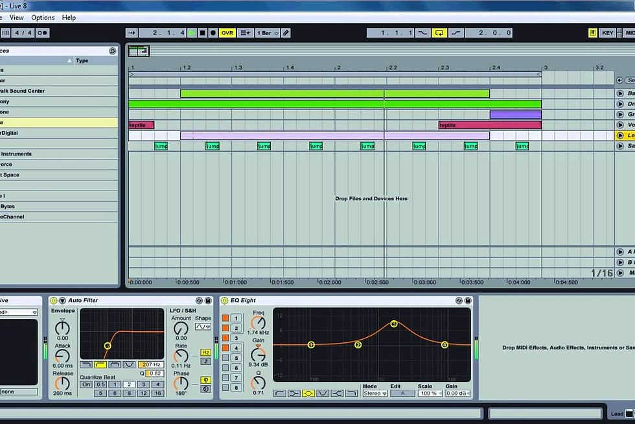The height and width of the screenshot is (424, 635).
Task: Click the Punch-Out switch icon
Action: (x=456, y=33)
